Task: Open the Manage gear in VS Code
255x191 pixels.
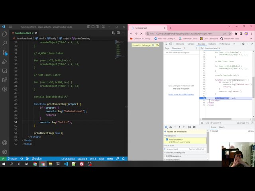Action: (x=4, y=152)
